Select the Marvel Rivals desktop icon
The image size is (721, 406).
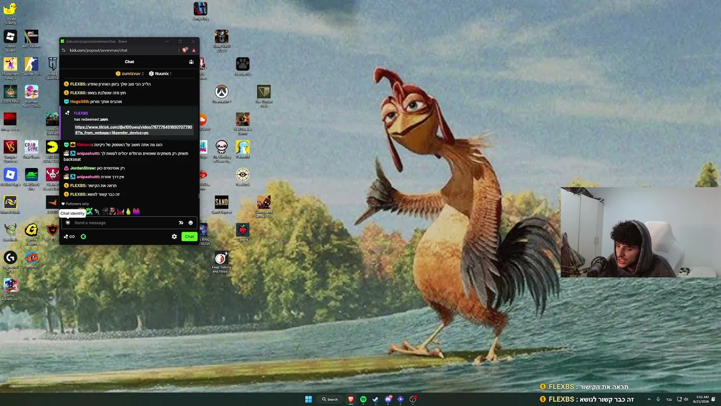click(x=10, y=205)
